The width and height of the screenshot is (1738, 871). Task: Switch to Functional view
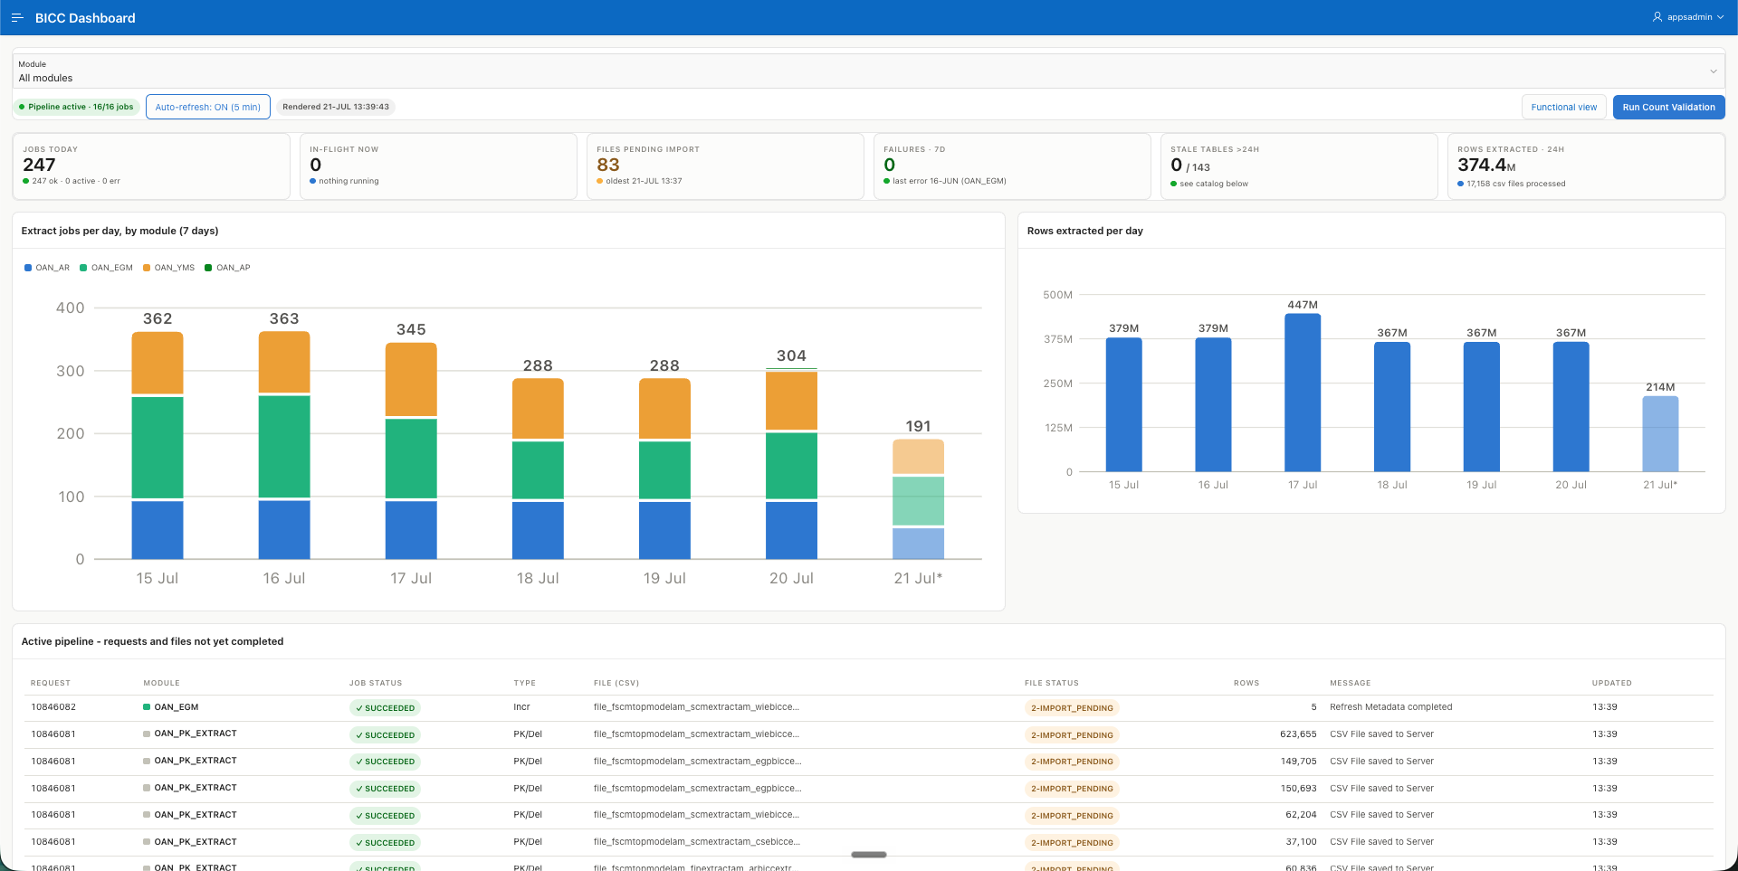coord(1563,107)
